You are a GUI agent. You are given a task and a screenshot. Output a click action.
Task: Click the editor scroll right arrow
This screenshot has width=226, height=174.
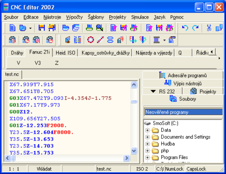tap(127, 158)
